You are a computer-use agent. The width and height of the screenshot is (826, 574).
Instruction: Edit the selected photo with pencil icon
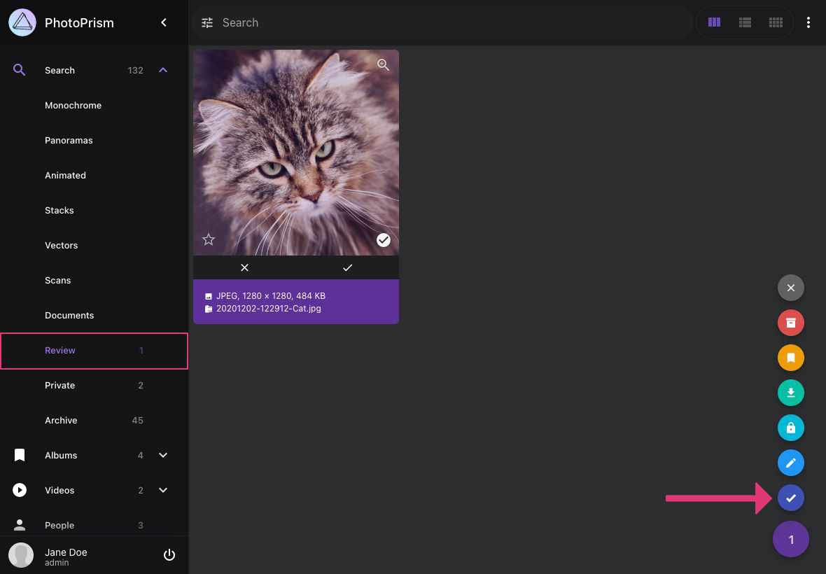[790, 463]
